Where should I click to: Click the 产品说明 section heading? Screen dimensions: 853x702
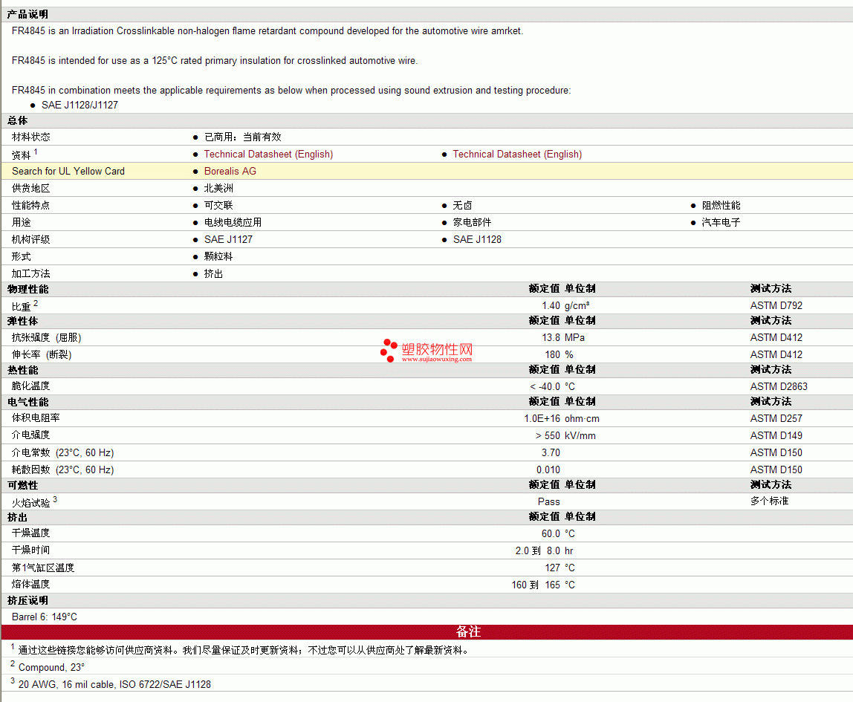[27, 14]
